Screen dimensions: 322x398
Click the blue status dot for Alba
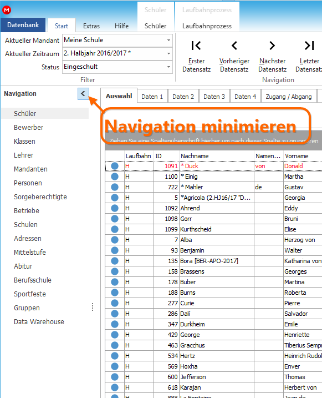[x=115, y=240]
